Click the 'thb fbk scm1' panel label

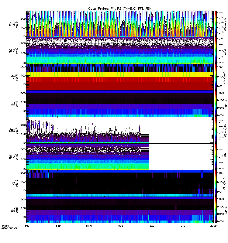(x=14, y=104)
